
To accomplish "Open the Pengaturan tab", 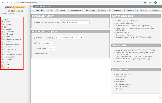I will pos(115,10).
